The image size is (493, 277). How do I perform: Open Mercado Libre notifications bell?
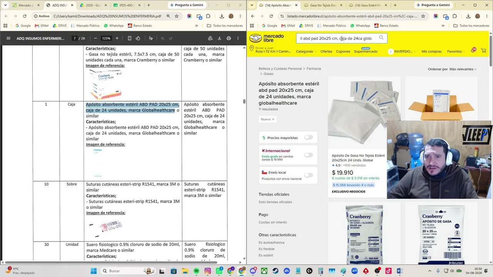[473, 51]
